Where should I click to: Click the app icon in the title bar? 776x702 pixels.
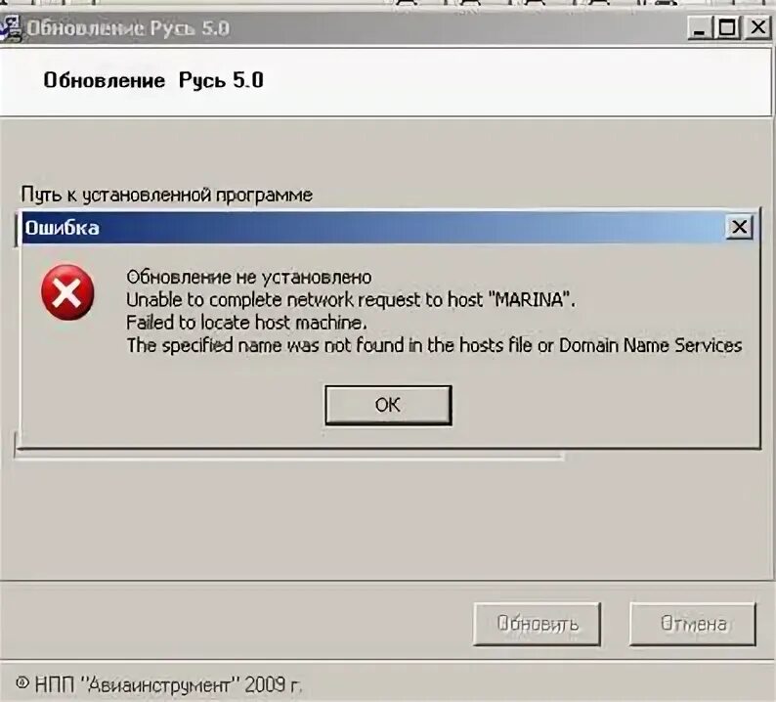[11, 27]
